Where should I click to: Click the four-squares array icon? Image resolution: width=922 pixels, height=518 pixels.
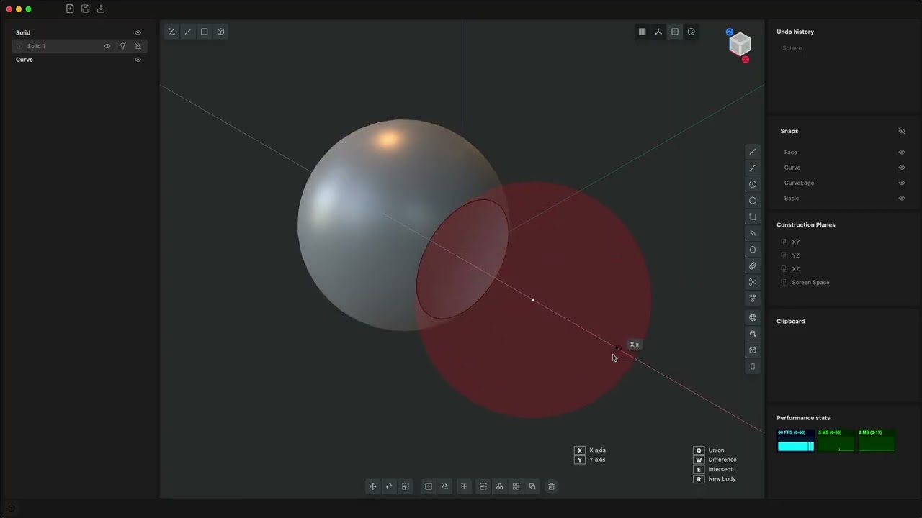516,486
